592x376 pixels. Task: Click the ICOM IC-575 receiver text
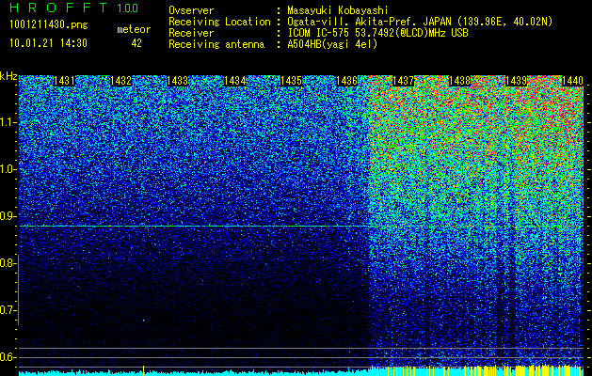click(x=377, y=33)
